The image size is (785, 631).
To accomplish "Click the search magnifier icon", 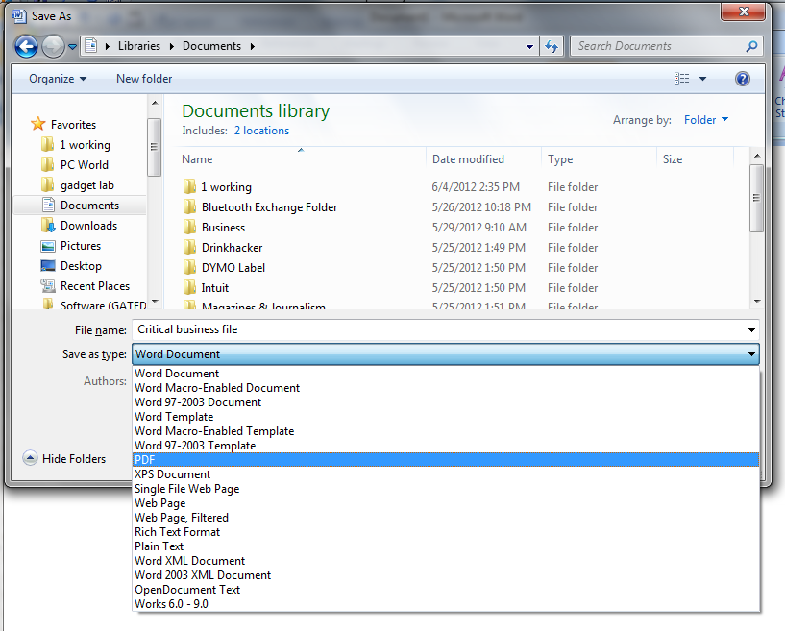I will point(751,46).
